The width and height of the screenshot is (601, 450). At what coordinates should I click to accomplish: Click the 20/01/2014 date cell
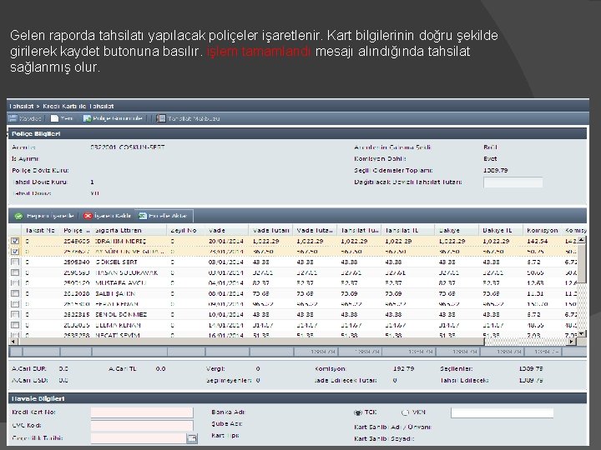[225, 241]
